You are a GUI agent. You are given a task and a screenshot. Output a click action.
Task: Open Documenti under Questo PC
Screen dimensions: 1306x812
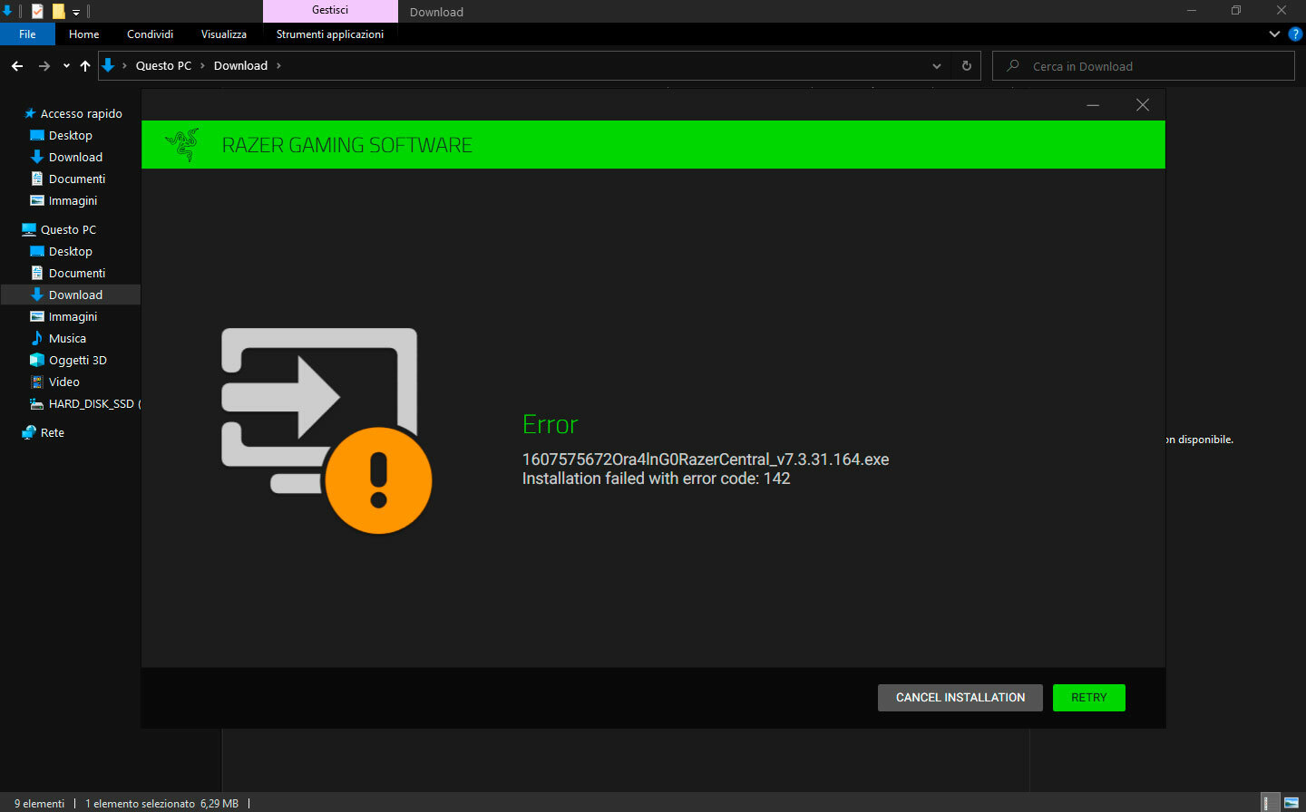[x=77, y=273]
